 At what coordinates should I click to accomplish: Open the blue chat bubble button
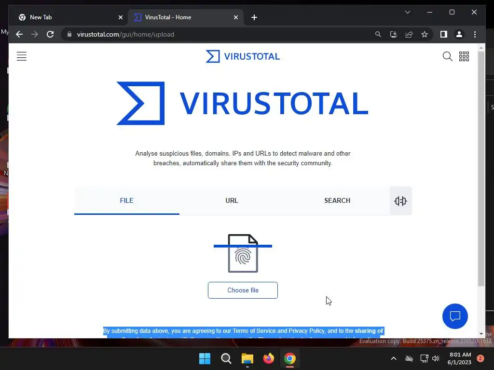point(455,316)
